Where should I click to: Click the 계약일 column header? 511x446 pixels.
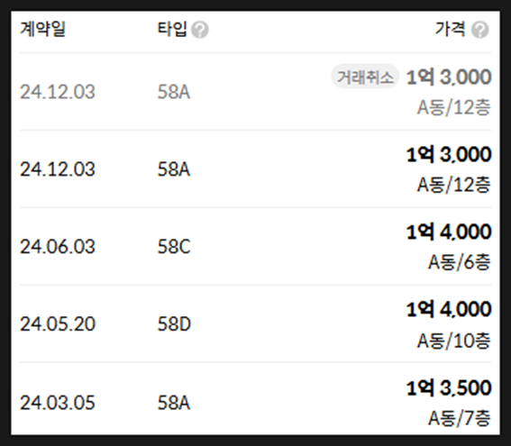(x=42, y=29)
